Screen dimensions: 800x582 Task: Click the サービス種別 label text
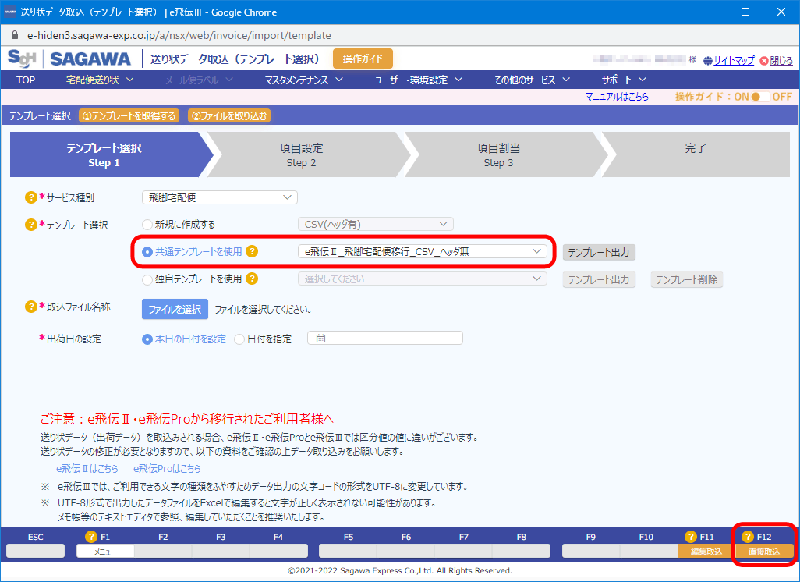click(70, 197)
